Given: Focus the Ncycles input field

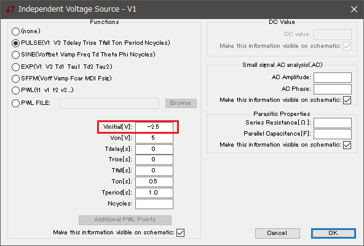Looking at the screenshot, I should (154, 204).
